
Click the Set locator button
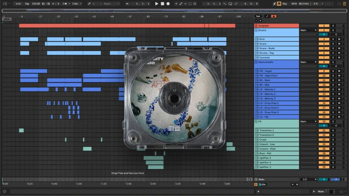[x=258, y=16]
